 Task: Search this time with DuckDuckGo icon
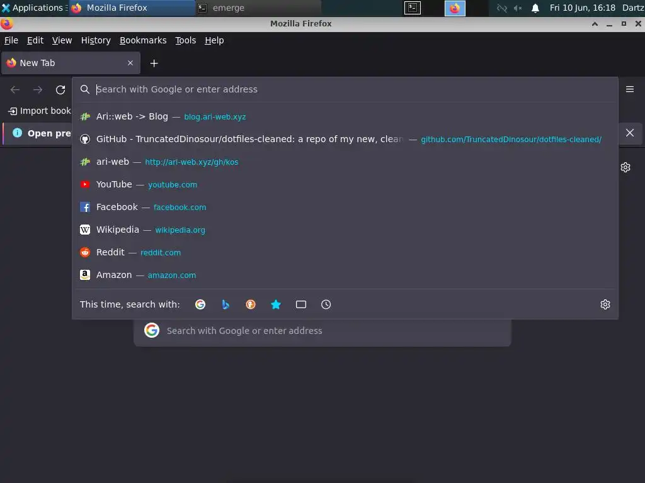tap(251, 304)
